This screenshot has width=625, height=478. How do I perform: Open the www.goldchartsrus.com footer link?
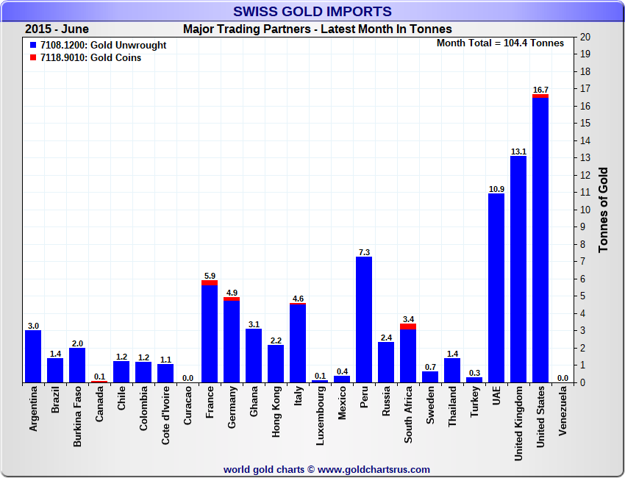click(x=374, y=469)
